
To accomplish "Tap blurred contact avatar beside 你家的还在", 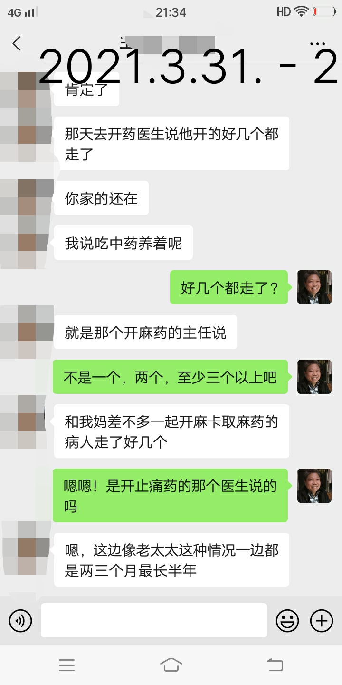I will click(x=27, y=198).
